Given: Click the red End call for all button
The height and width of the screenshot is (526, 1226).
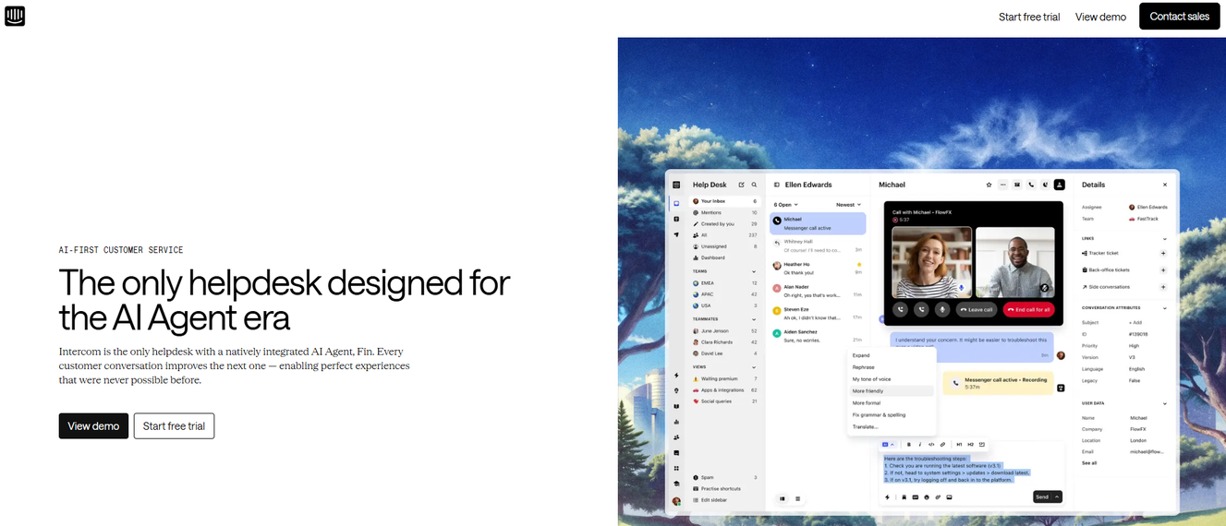Looking at the screenshot, I should pos(1028,310).
